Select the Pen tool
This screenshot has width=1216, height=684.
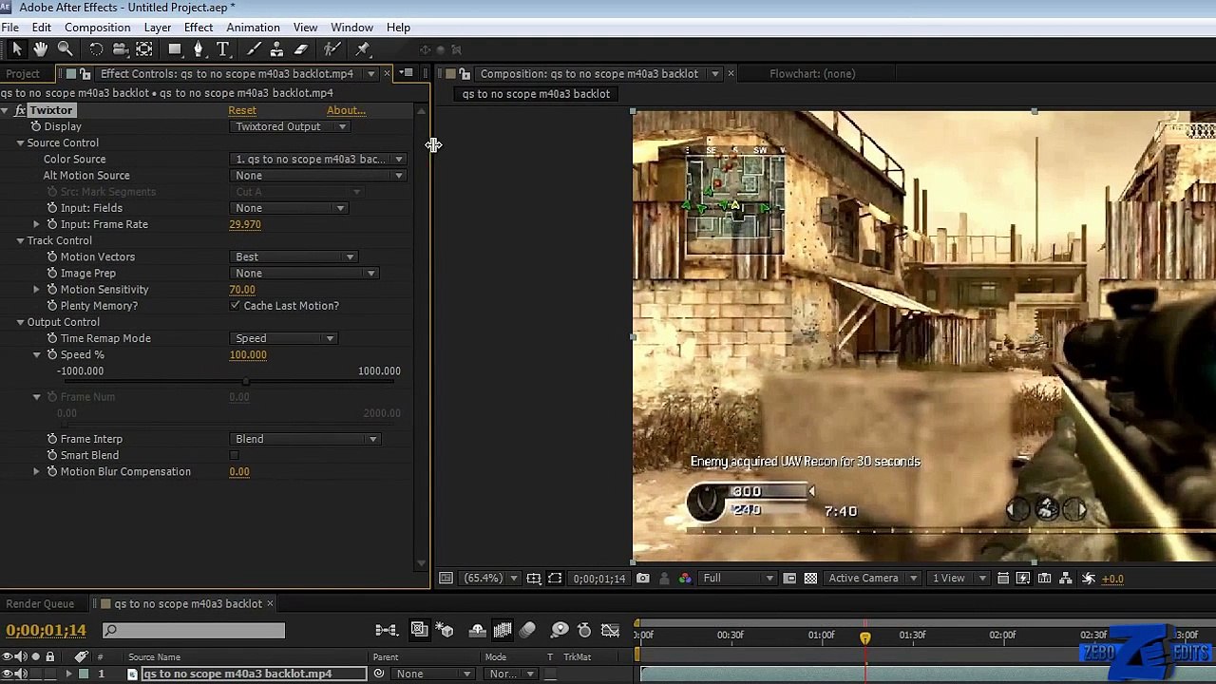(x=199, y=49)
